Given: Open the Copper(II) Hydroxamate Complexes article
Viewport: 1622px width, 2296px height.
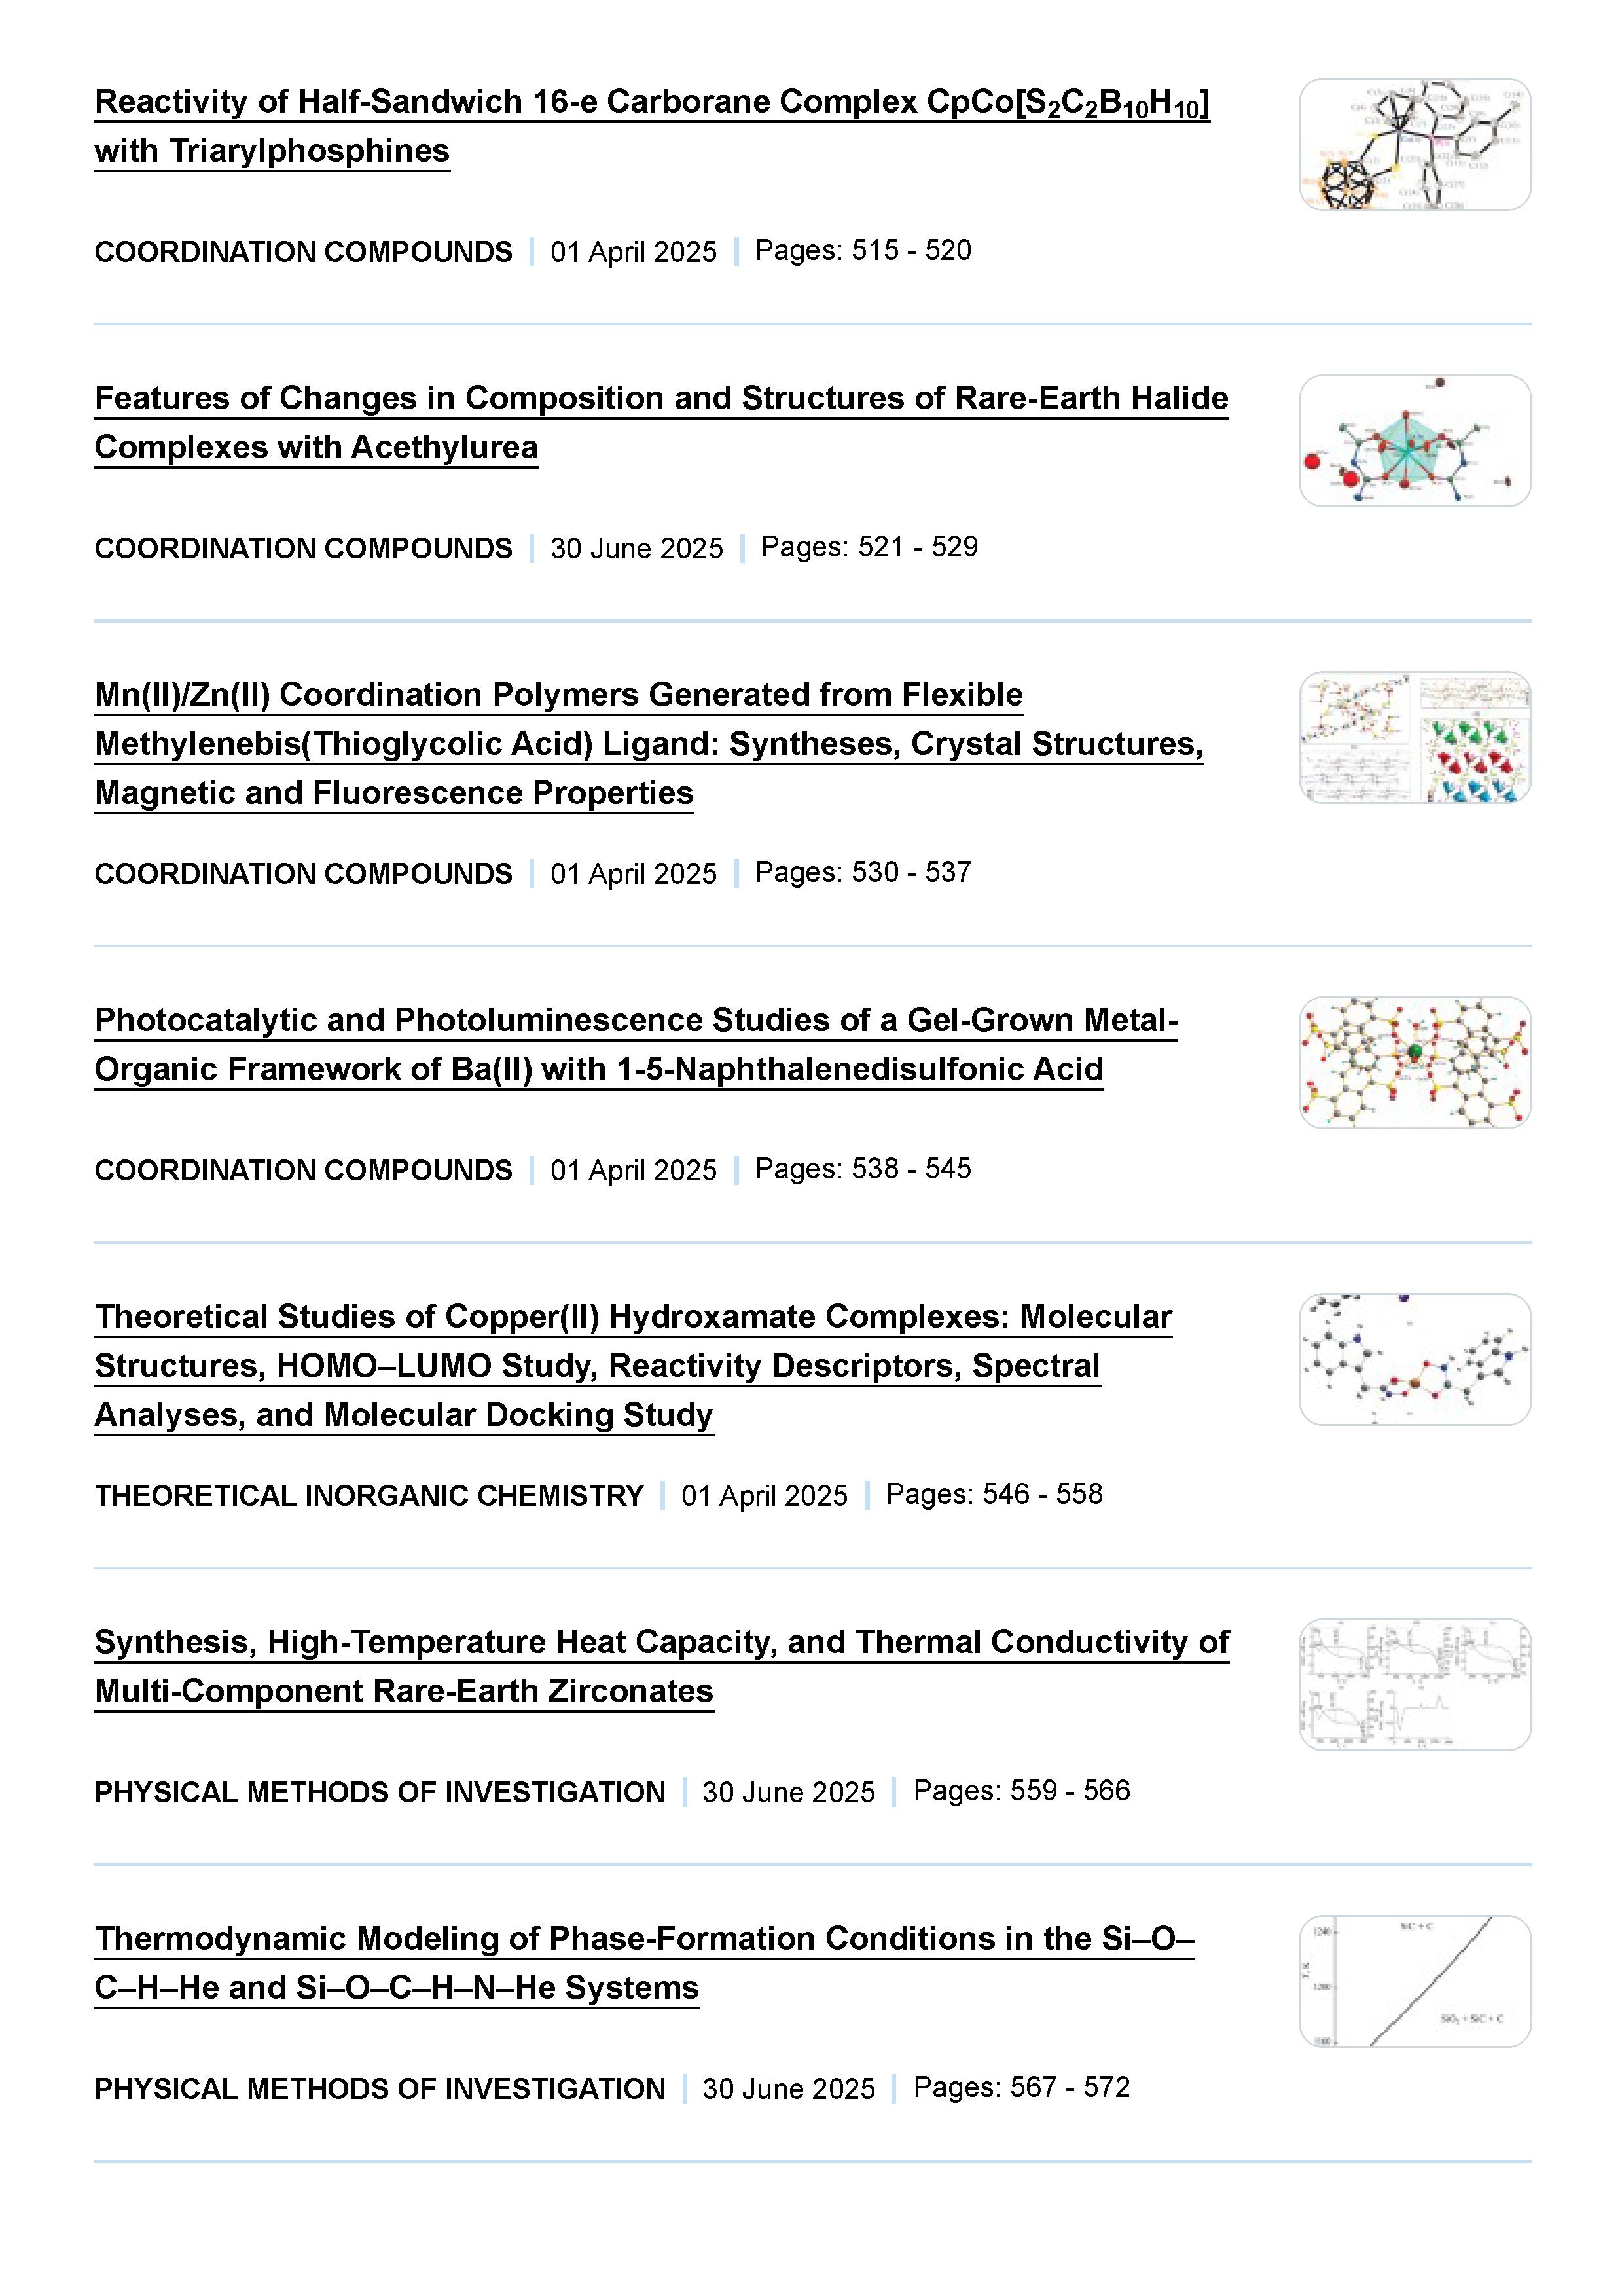Looking at the screenshot, I should (633, 1318).
